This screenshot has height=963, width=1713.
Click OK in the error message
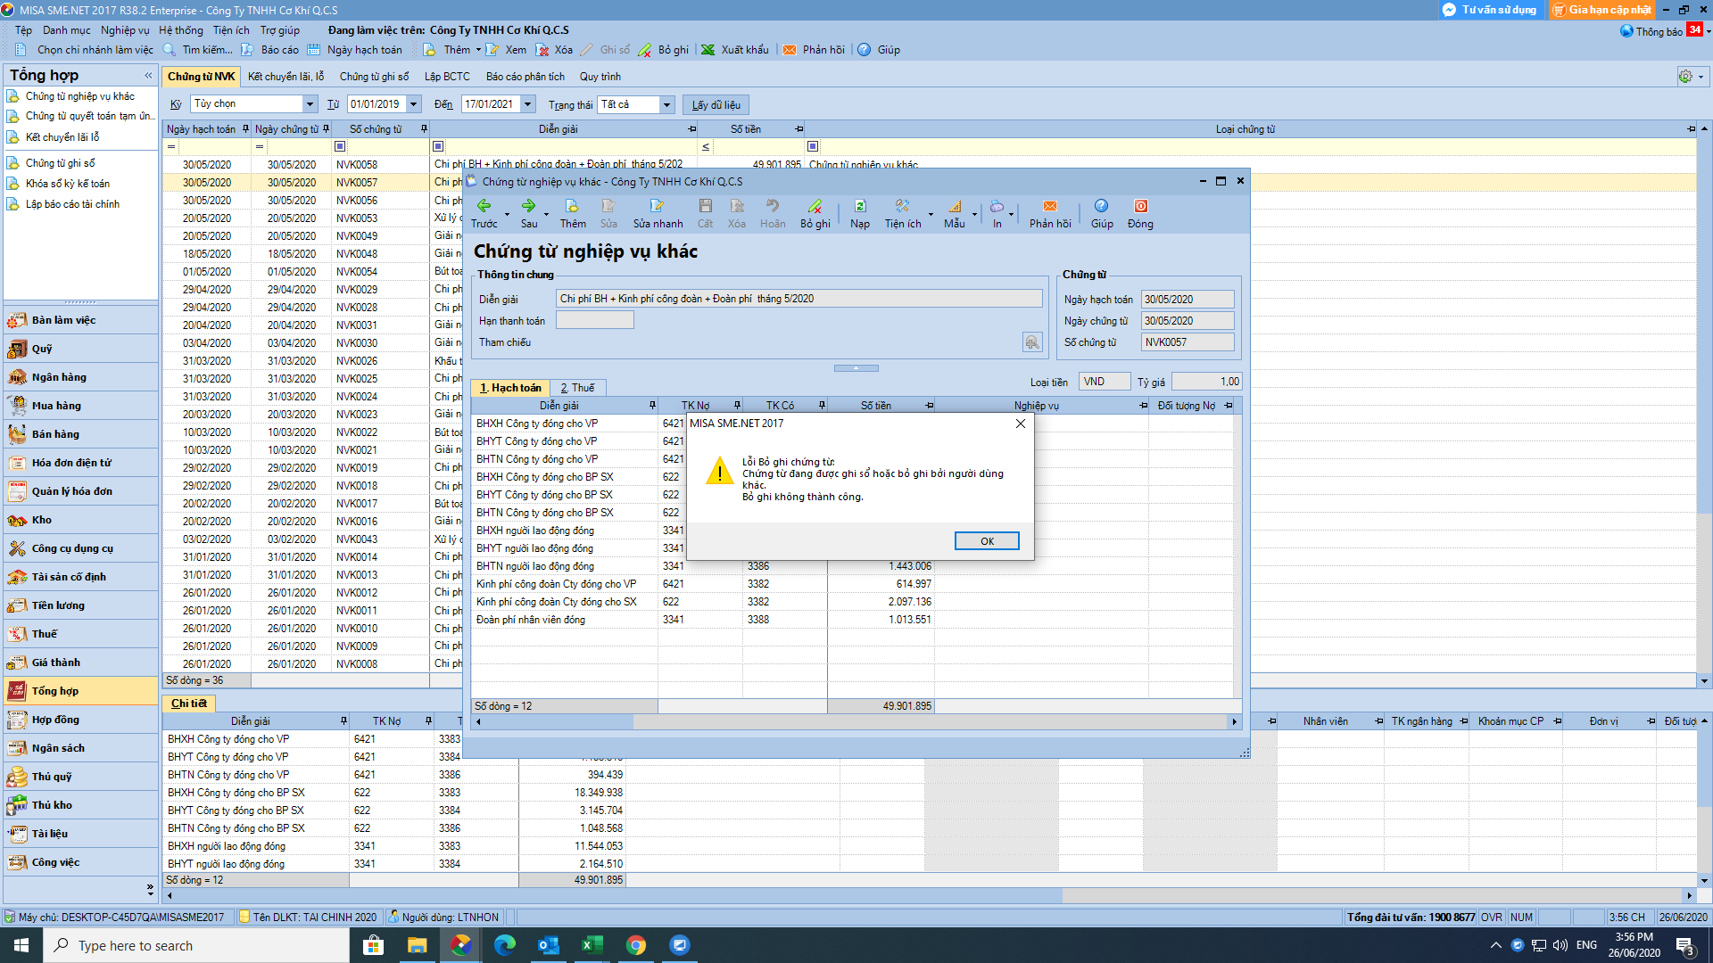[986, 541]
